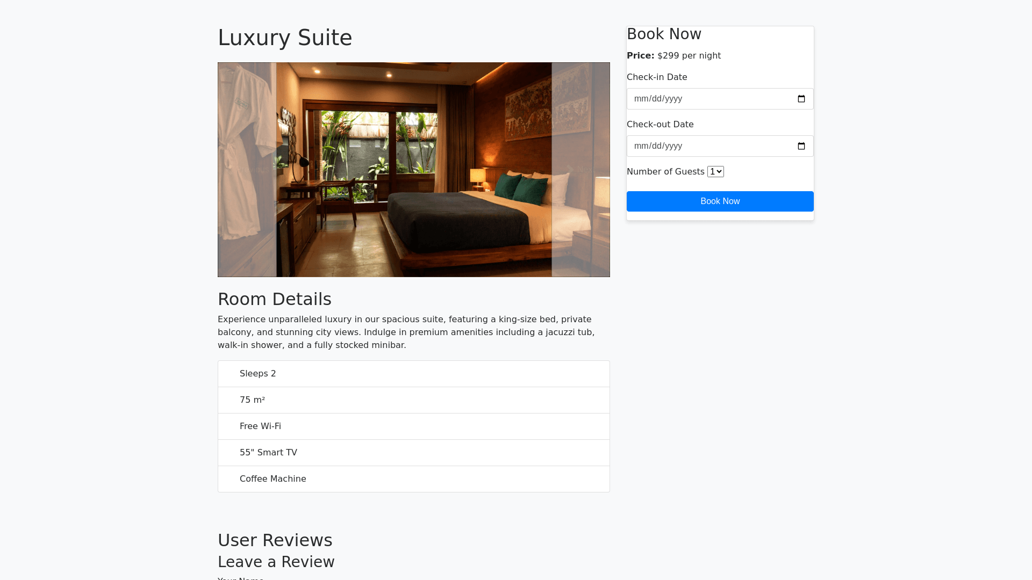This screenshot has height=580, width=1032.
Task: Click the User Reviews heading
Action: 275,540
